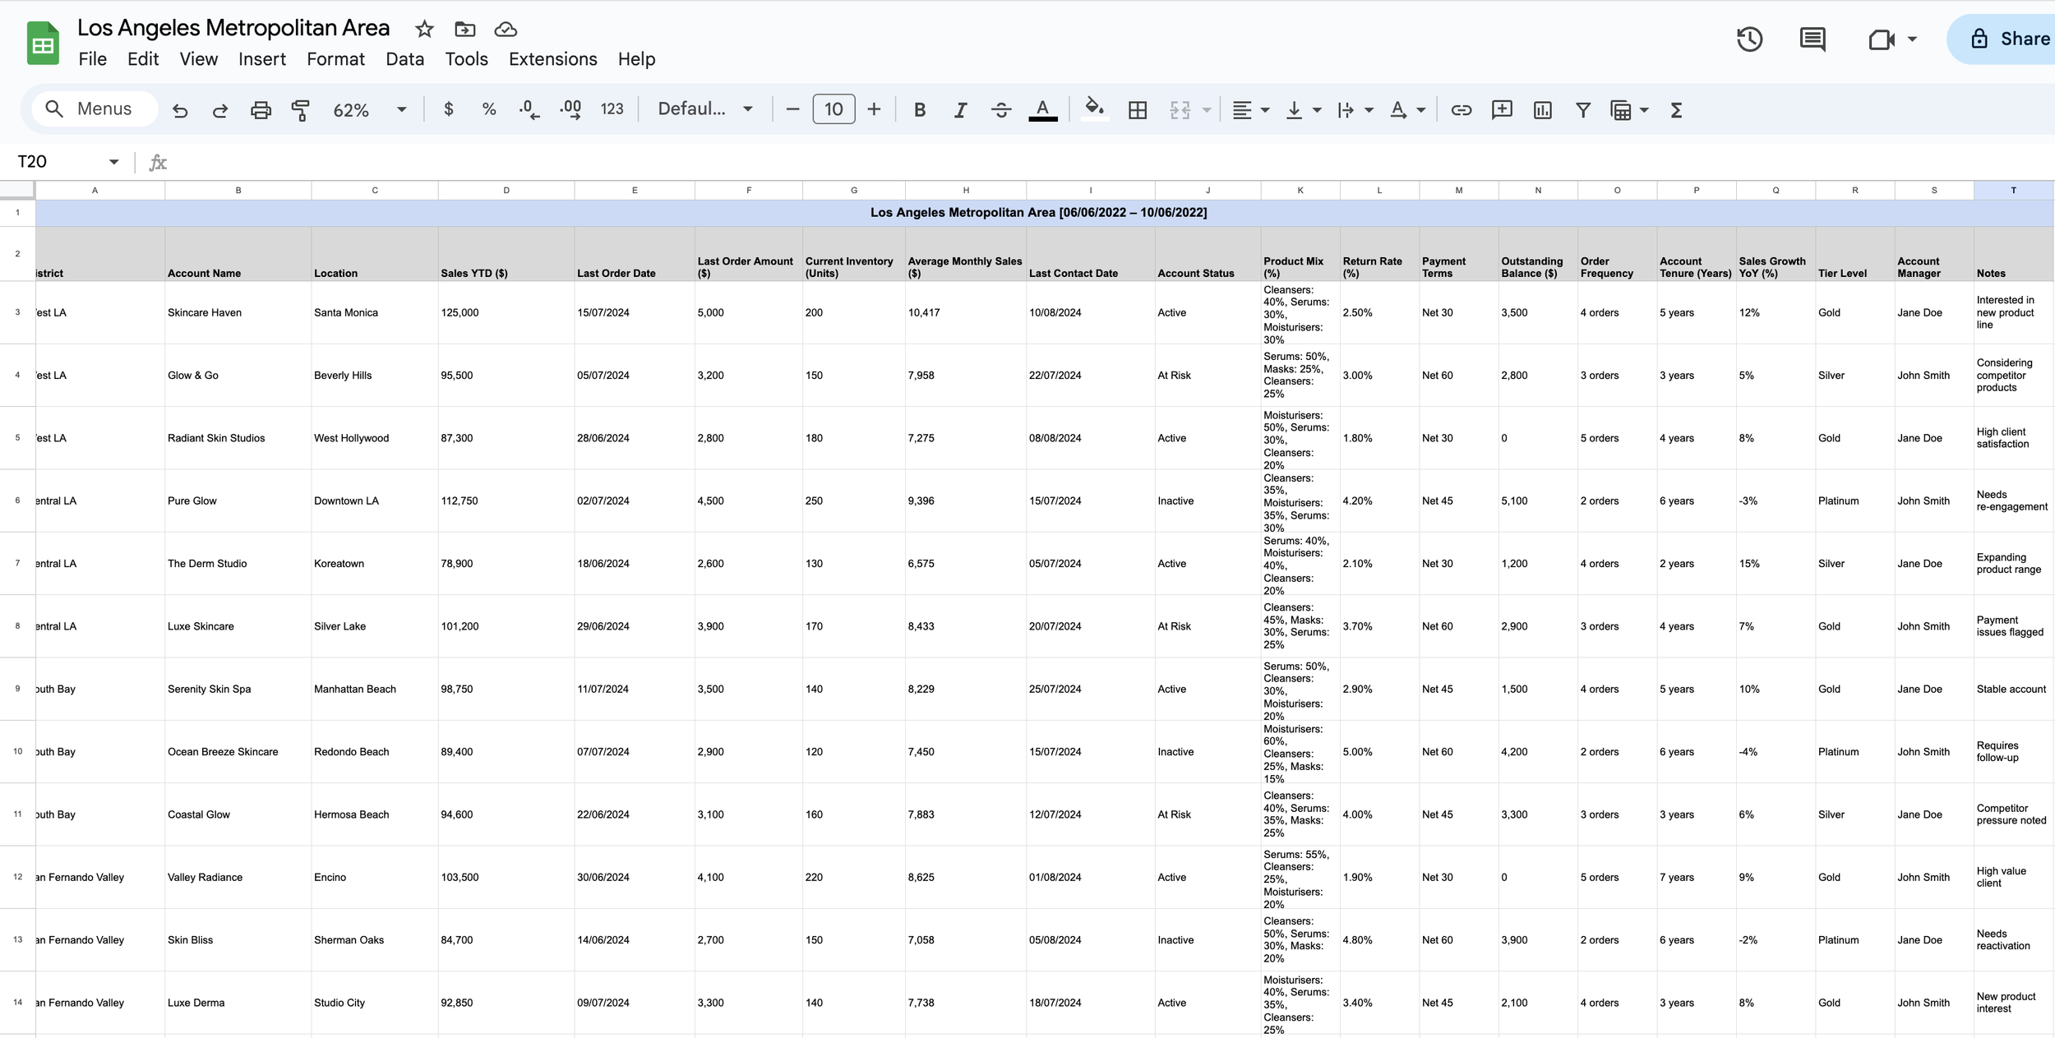Click the create filter icon
The image size is (2055, 1038).
point(1582,109)
